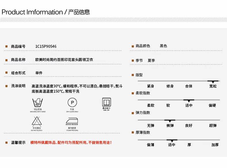Click the 柔软指数 slider marker at 适中
Viewport: 227px width, 168px height.
[x=189, y=101]
